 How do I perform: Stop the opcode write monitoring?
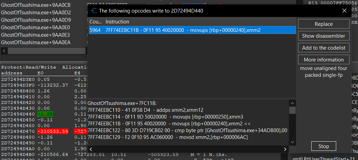(x=323, y=146)
